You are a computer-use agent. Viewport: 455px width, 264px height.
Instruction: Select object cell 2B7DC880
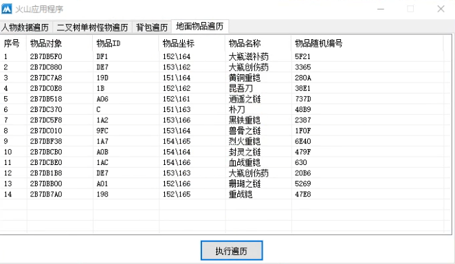[46, 67]
